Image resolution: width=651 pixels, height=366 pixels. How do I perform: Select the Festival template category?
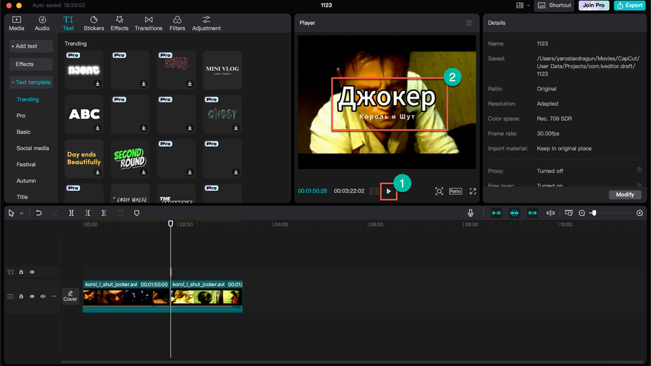click(26, 164)
